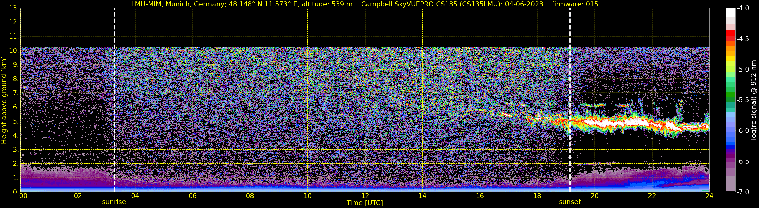
Task: Click 'Campbell SkyVUEPRO CS135' in the title
Action: tap(409, 4)
